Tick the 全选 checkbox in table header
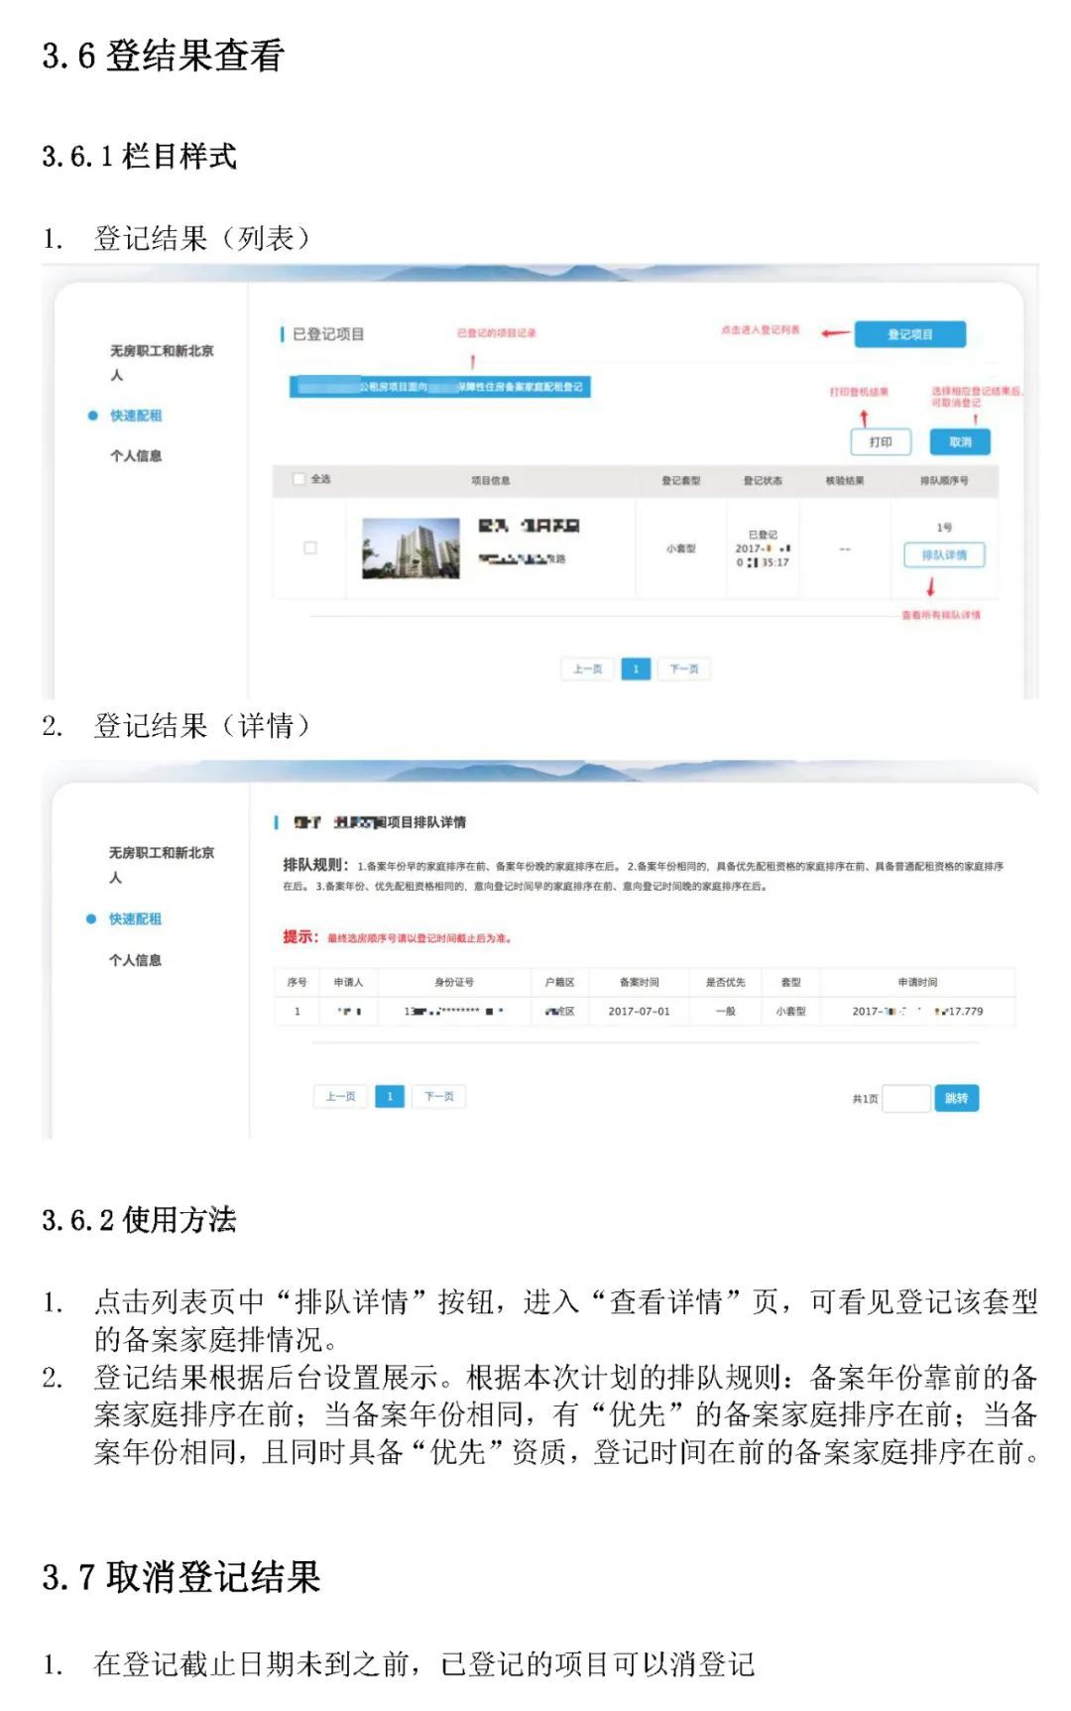 coord(299,479)
